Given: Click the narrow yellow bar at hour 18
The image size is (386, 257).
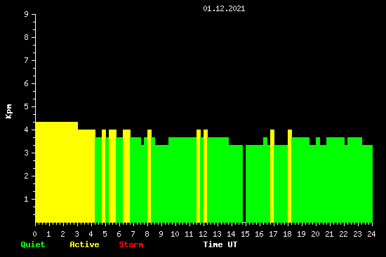Looking at the screenshot, I should tap(289, 176).
